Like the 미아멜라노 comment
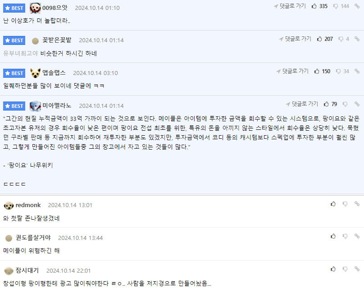The width and height of the screenshot is (364, 292). (x=326, y=104)
